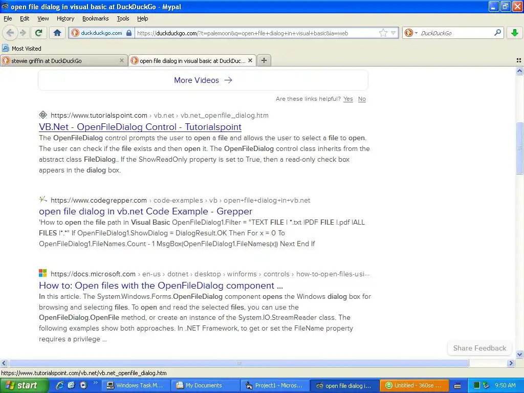Click the duckduckgo.com site identity label
This screenshot has width=524, height=393.
[101, 33]
